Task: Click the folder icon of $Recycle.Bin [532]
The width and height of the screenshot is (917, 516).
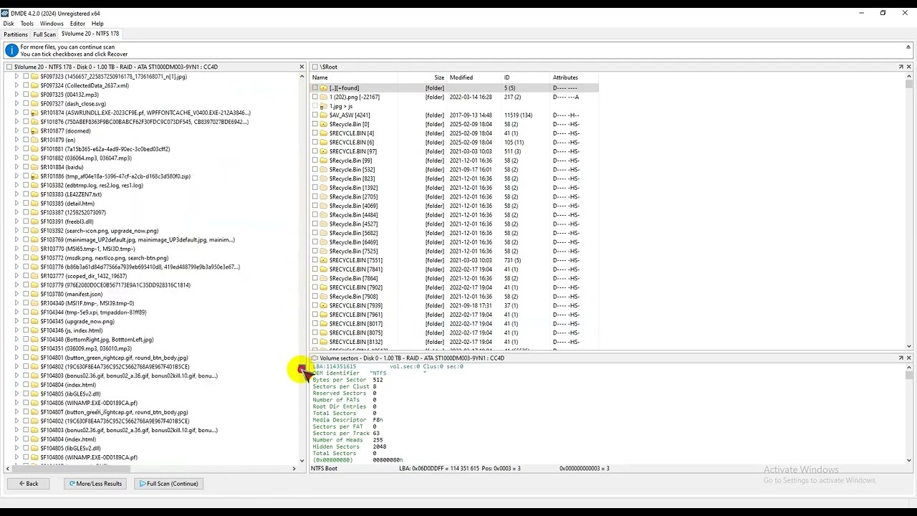Action: [324, 169]
